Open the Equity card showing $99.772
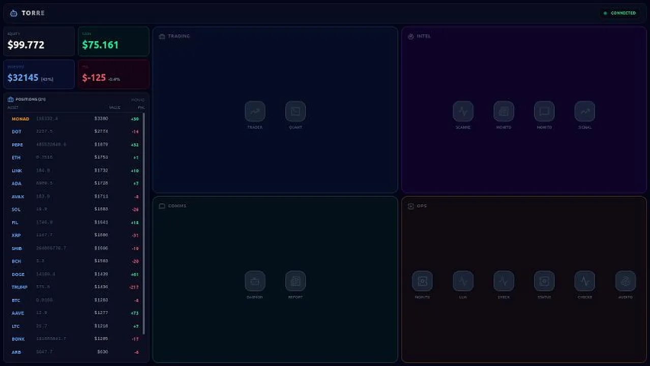The image size is (650, 366). [x=39, y=41]
